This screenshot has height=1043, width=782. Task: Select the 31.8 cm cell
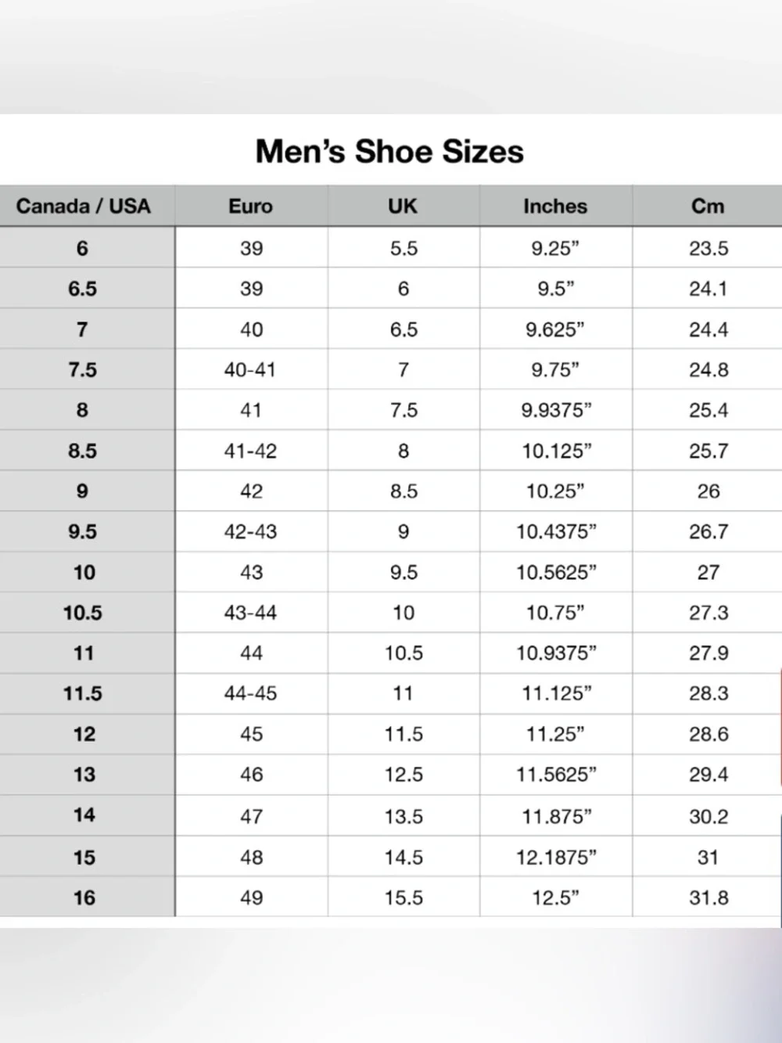coord(708,897)
